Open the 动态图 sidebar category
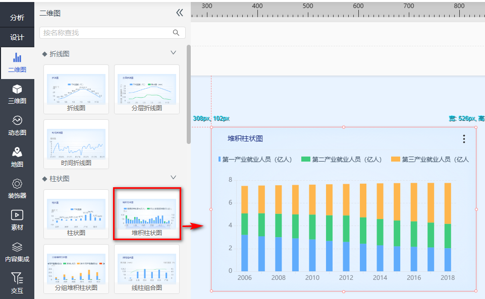This screenshot has width=485, height=299. (17, 126)
